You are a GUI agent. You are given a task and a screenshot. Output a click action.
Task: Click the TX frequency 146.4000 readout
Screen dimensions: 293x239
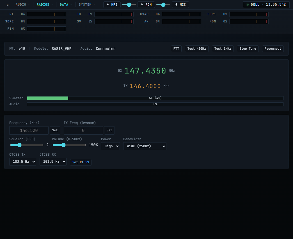click(x=145, y=86)
